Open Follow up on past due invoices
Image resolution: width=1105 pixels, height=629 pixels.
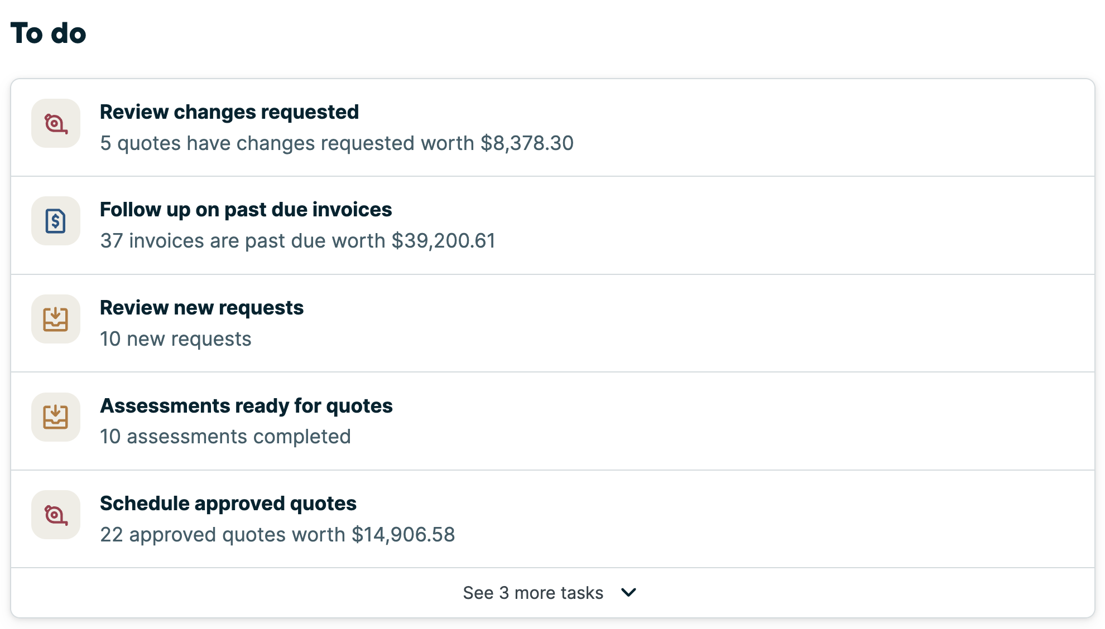[246, 210]
